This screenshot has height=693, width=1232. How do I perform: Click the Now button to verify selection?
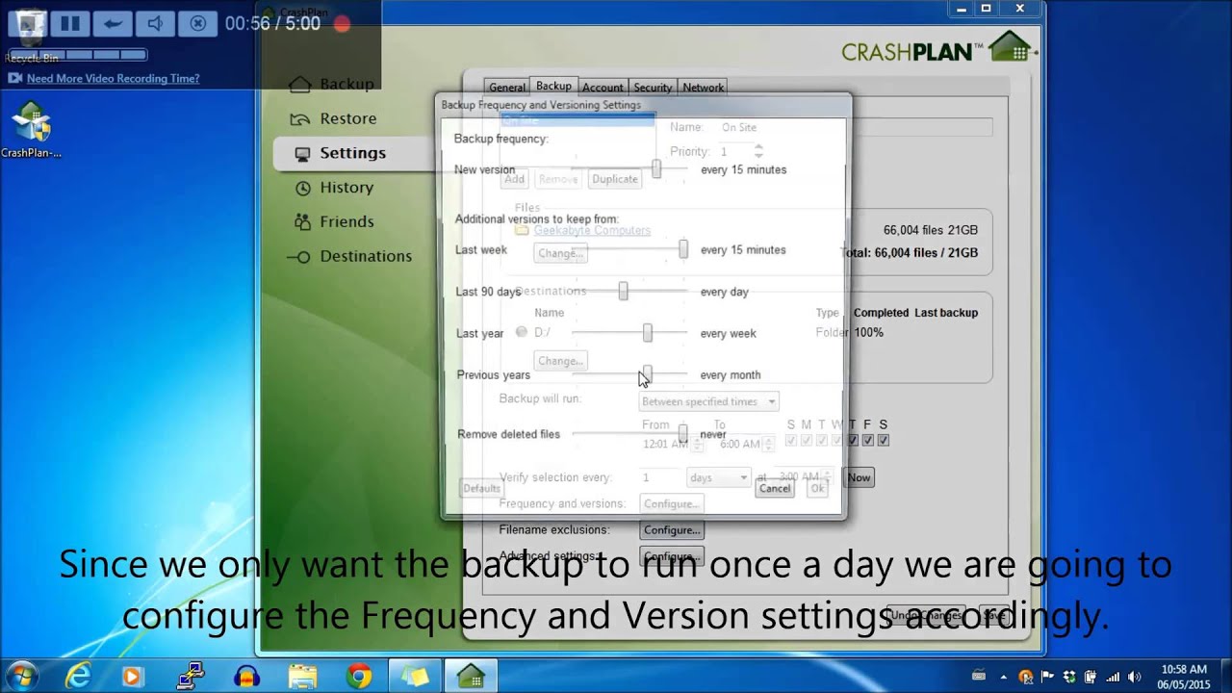(x=859, y=477)
